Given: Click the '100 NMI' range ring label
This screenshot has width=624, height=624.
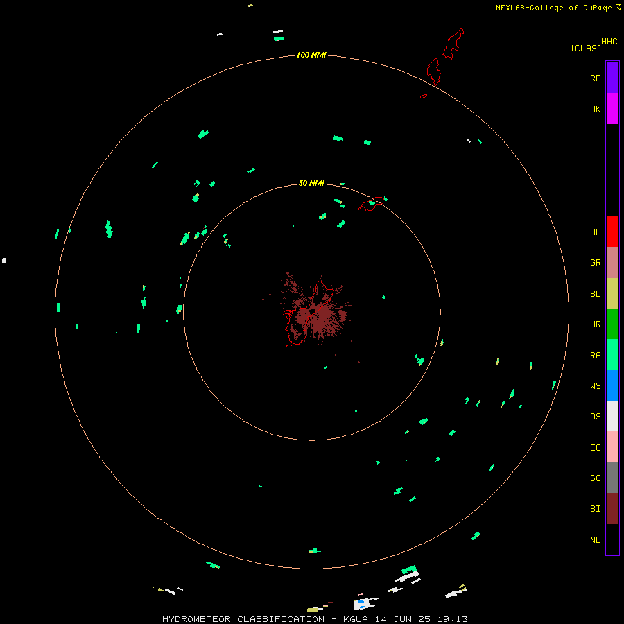Looking at the screenshot, I should pyautogui.click(x=311, y=55).
